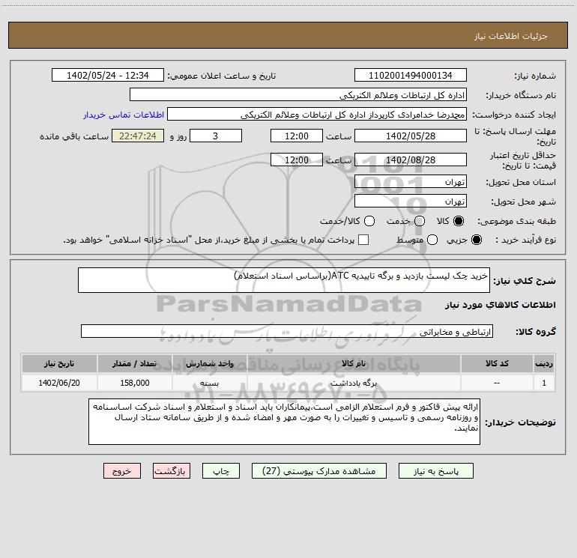The image size is (577, 558).
Task: Click the announcement date field 1402/05/24 - 12:34
Action: click(x=108, y=76)
